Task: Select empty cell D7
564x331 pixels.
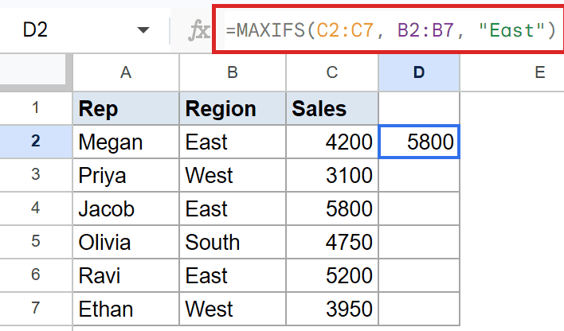Action: [x=419, y=309]
